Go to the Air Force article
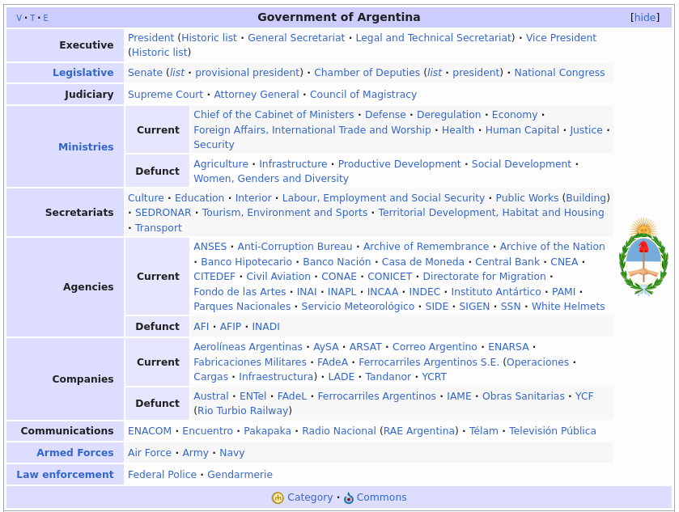 click(150, 452)
